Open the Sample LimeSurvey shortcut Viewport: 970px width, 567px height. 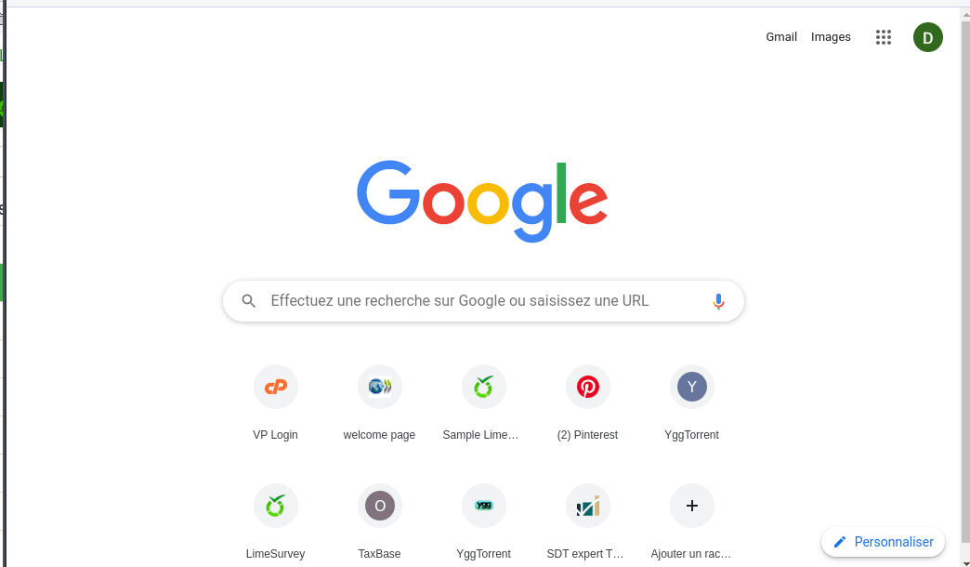tap(484, 387)
